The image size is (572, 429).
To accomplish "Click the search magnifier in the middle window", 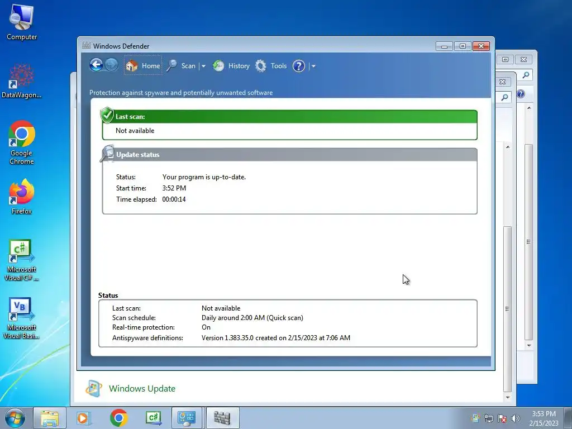I will 504,97.
